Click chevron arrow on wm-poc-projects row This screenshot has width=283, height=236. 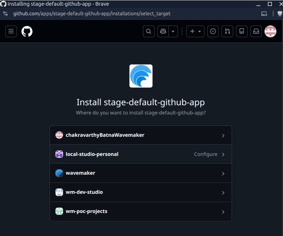pyautogui.click(x=223, y=212)
